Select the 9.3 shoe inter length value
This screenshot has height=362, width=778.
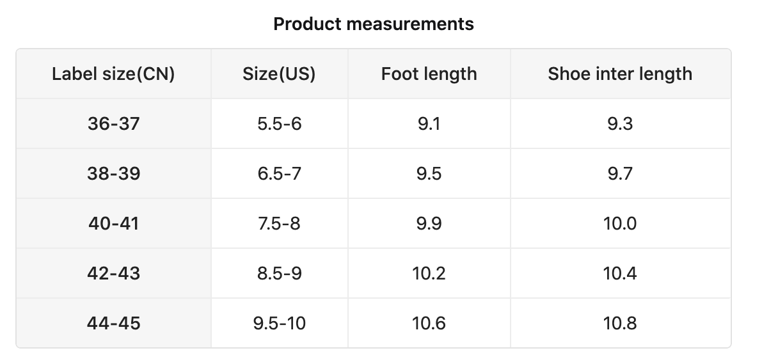pyautogui.click(x=620, y=123)
